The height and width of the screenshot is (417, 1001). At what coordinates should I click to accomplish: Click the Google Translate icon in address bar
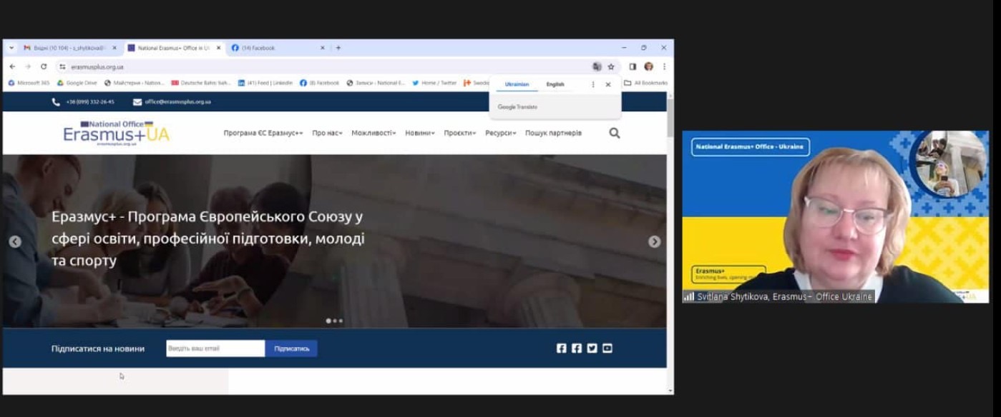pos(597,66)
